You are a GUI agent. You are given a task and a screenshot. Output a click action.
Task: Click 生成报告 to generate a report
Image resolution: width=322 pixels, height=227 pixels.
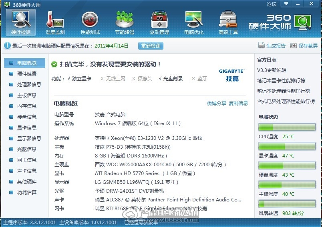276,46
